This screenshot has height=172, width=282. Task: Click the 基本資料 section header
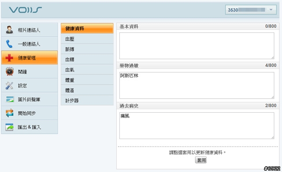[198, 26]
